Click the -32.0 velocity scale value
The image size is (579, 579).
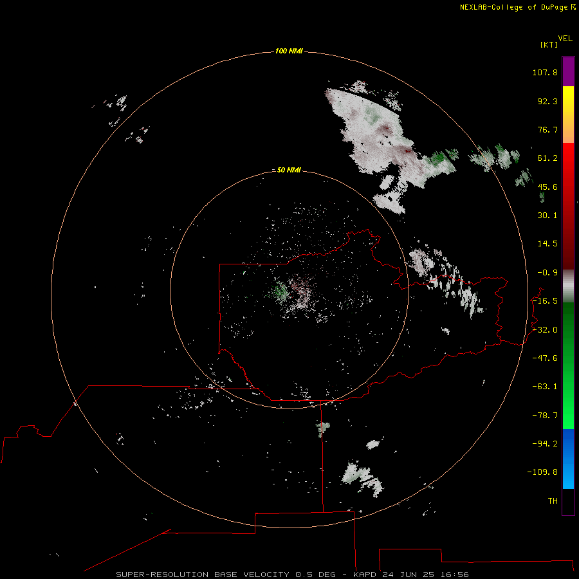(x=545, y=330)
